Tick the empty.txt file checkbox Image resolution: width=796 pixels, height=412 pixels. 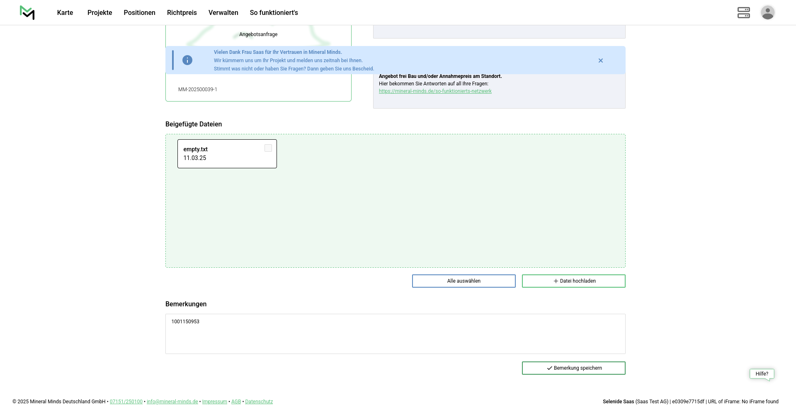point(268,148)
